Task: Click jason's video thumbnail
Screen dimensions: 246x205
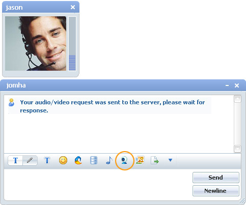Action: tap(36, 43)
